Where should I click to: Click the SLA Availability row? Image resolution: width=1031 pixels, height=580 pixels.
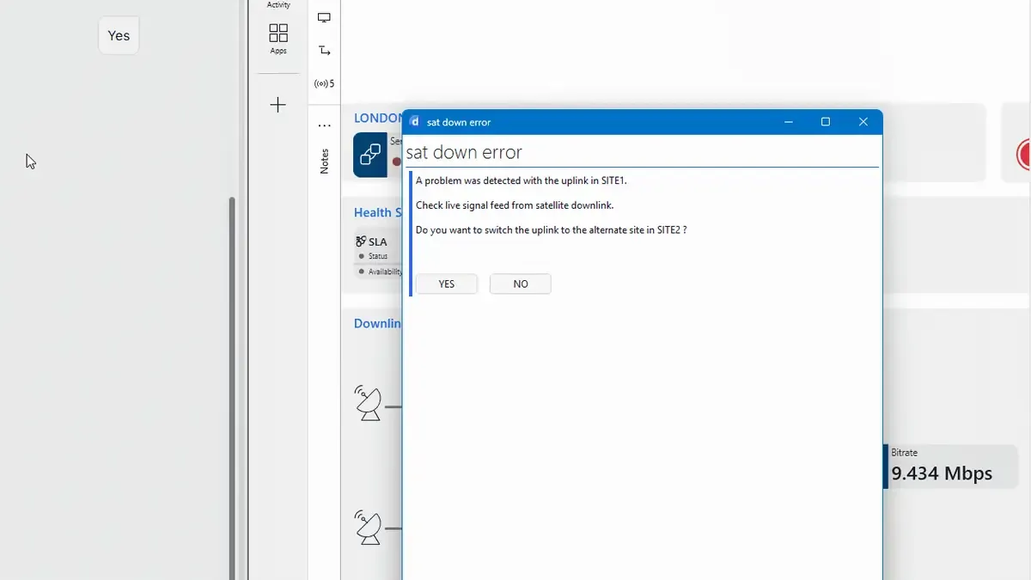click(379, 272)
